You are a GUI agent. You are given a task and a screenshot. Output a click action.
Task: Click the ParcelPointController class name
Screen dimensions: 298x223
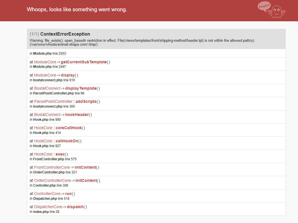[53, 101]
